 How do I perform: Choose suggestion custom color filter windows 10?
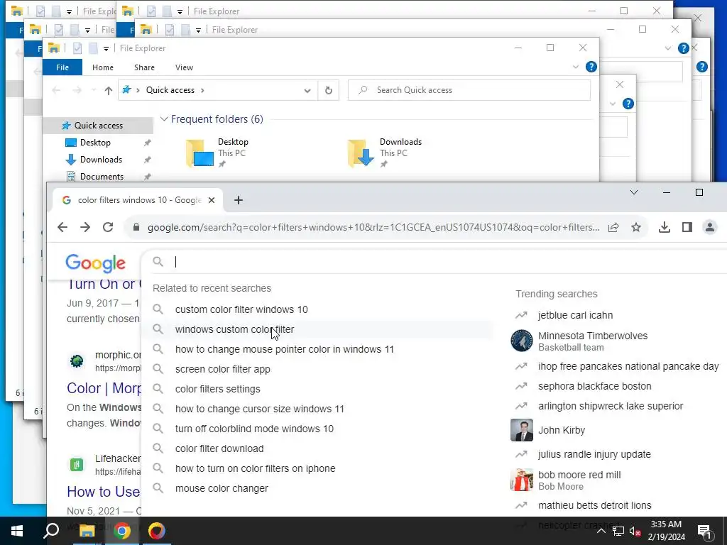[241, 309]
